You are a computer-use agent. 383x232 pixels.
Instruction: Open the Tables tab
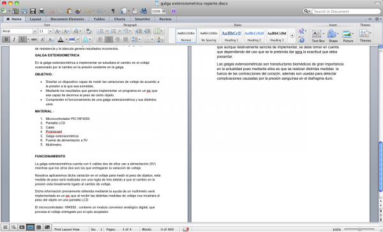99,19
